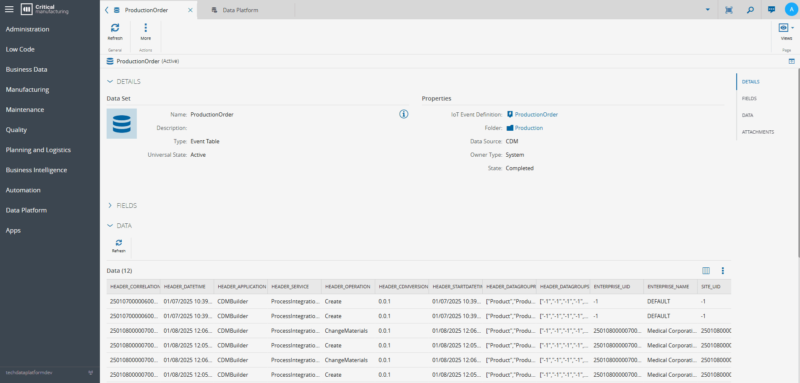Click the HEADER_DATETIME column header

click(185, 287)
